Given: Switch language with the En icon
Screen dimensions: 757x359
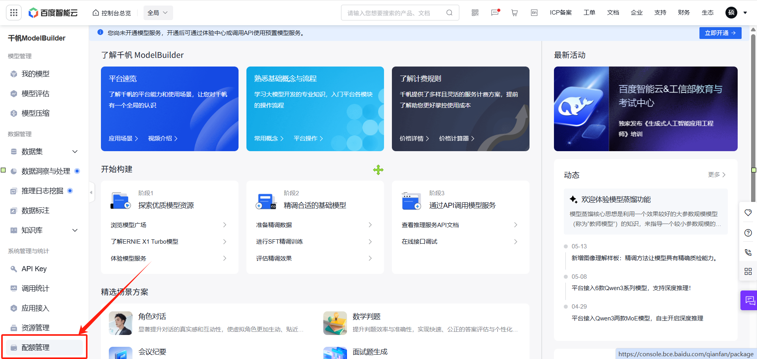Looking at the screenshot, I should tap(534, 13).
